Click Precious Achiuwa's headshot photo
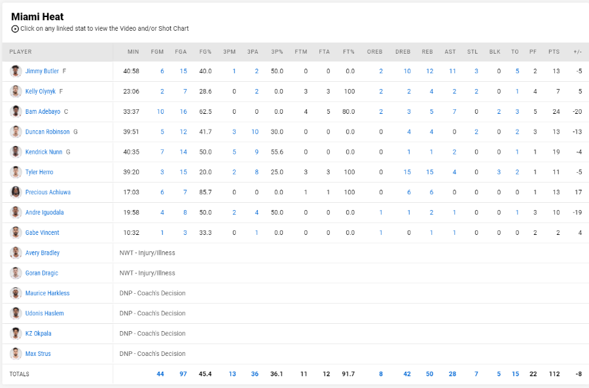Viewport: 589px width, 388px height. pos(16,192)
